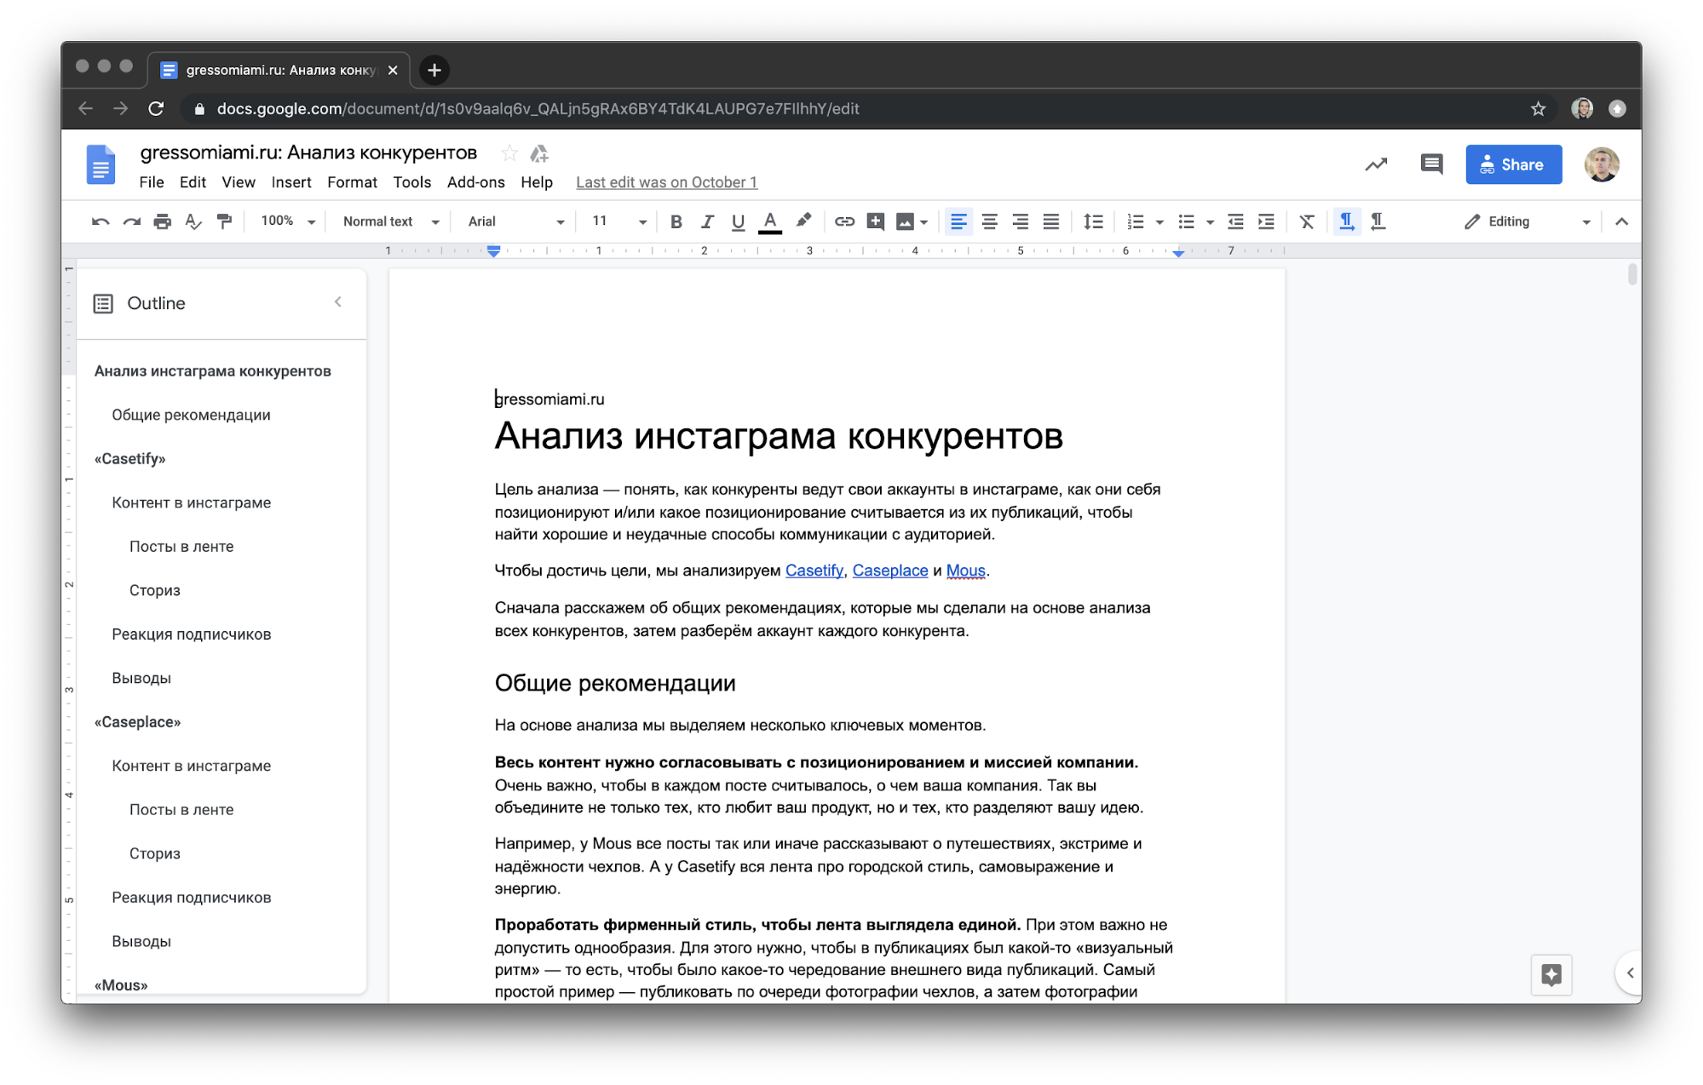
Task: Star the document title
Action: (x=509, y=153)
